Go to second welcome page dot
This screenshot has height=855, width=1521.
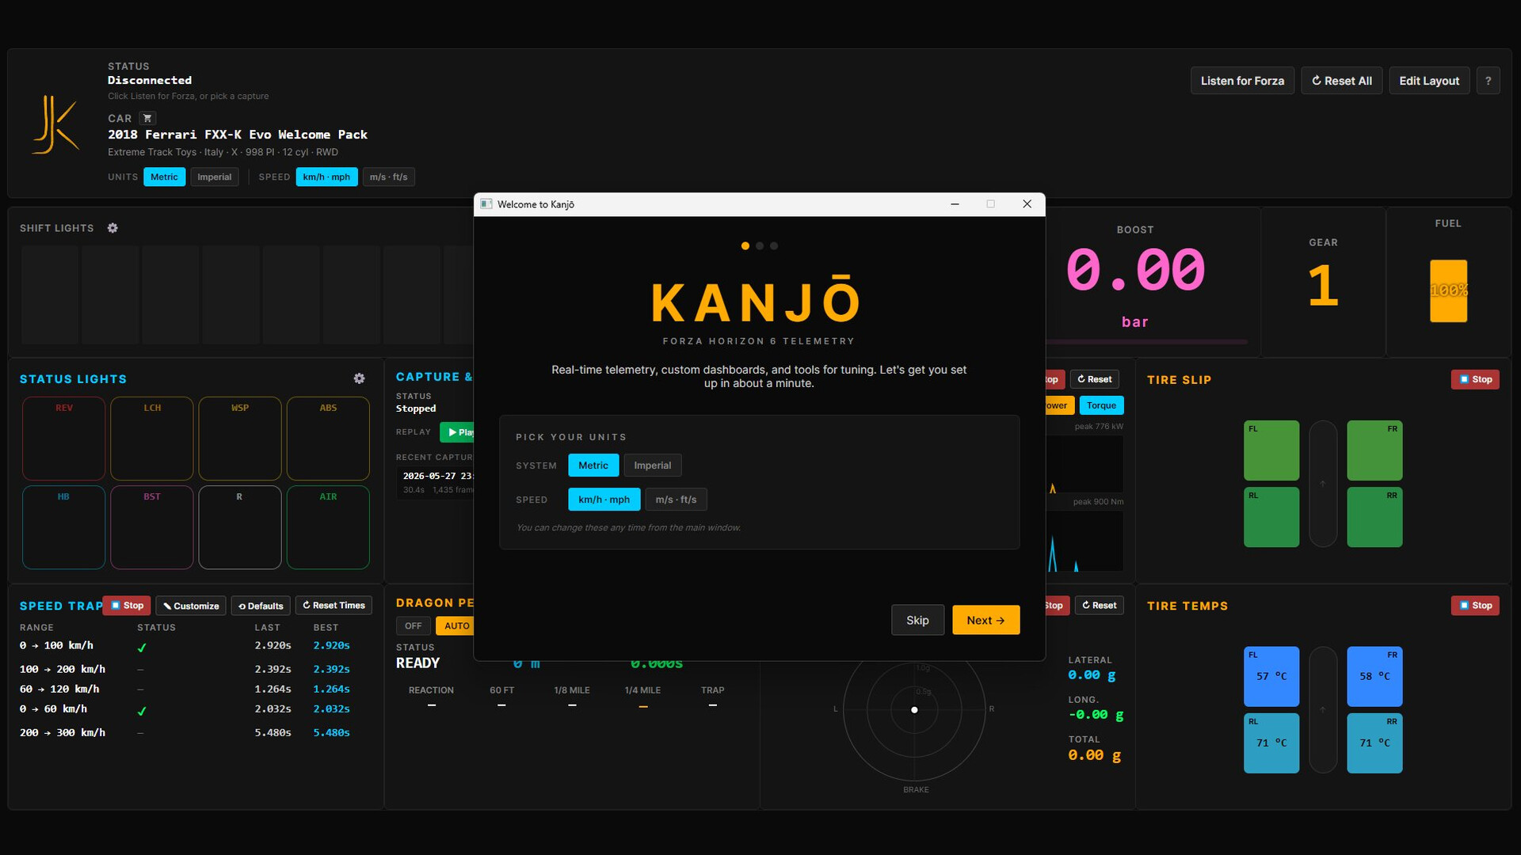pos(760,246)
